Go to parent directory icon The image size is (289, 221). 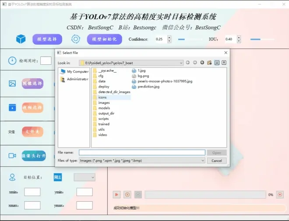[202, 63]
